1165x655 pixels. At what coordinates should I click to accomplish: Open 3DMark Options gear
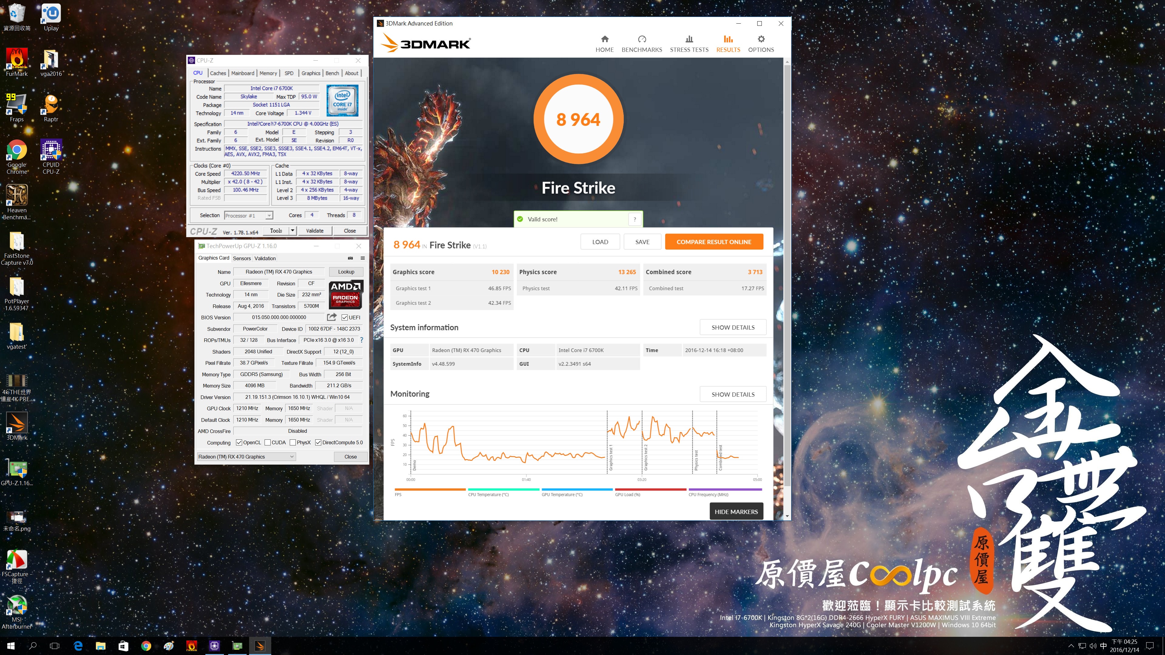[x=761, y=44]
